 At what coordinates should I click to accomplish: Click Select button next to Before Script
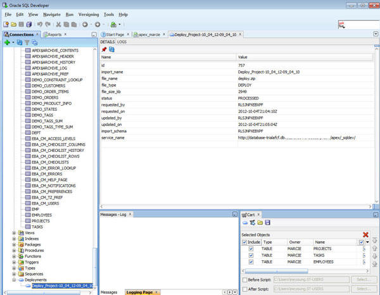coord(362,279)
